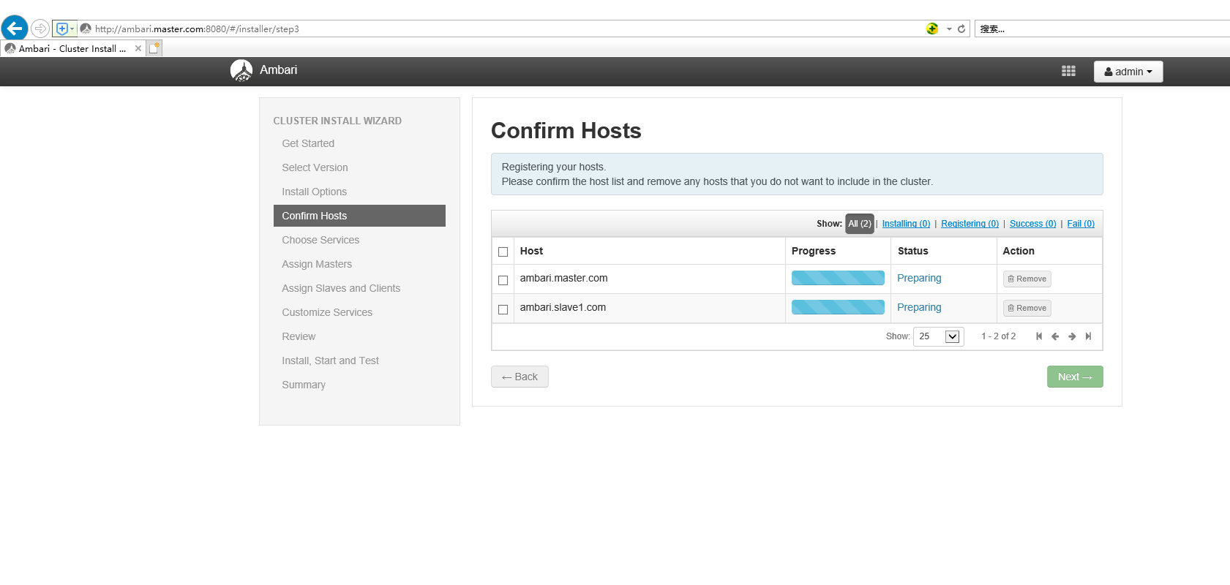Click the '1 - 2 of 2' pagination text
The height and width of the screenshot is (585, 1230).
pos(998,336)
